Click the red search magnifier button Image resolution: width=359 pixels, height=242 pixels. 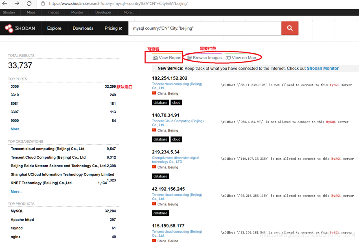(x=290, y=28)
